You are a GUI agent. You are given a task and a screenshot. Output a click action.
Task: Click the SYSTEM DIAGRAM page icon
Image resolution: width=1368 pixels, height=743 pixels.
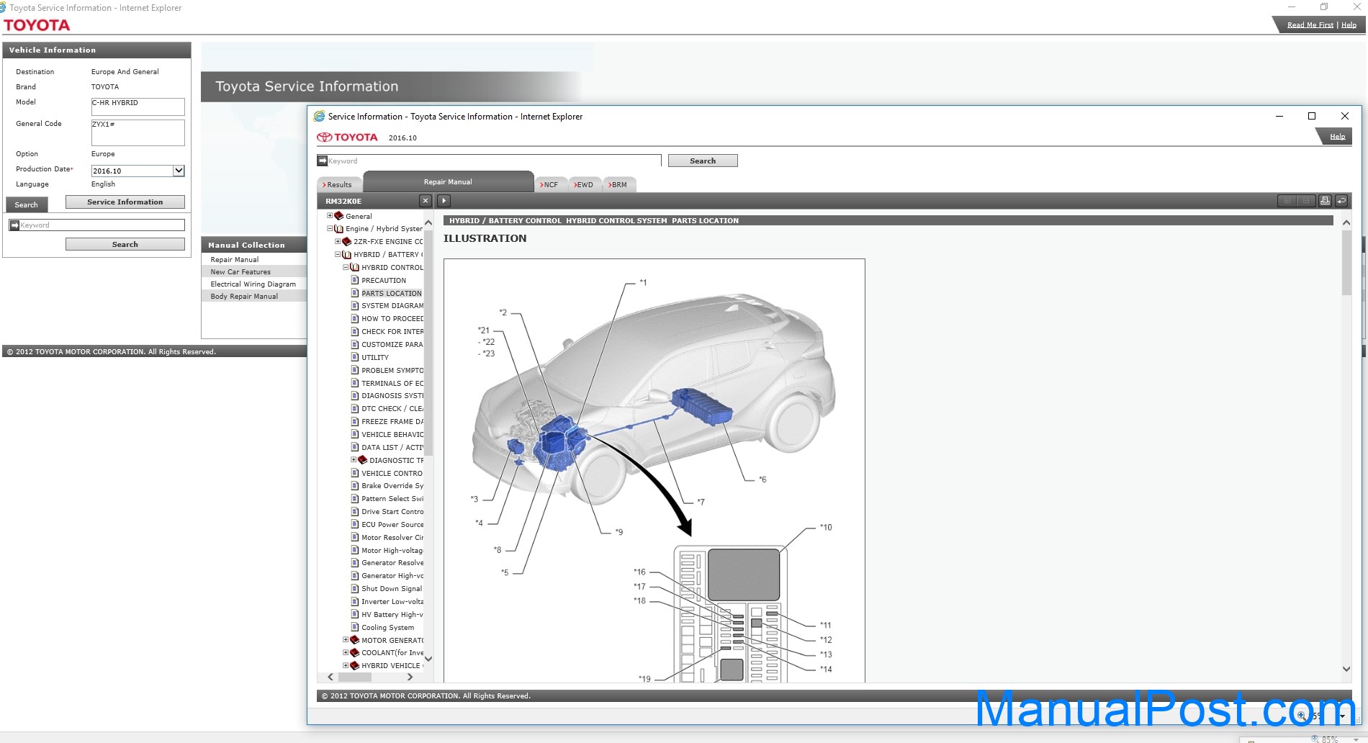355,306
